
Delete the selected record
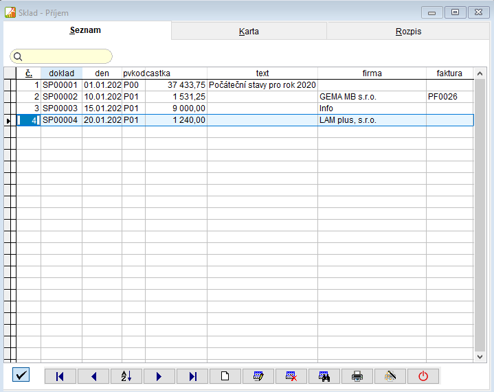point(291,376)
